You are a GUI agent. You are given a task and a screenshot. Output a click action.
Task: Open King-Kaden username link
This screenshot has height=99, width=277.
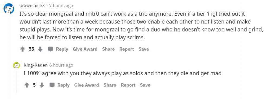point(36,65)
